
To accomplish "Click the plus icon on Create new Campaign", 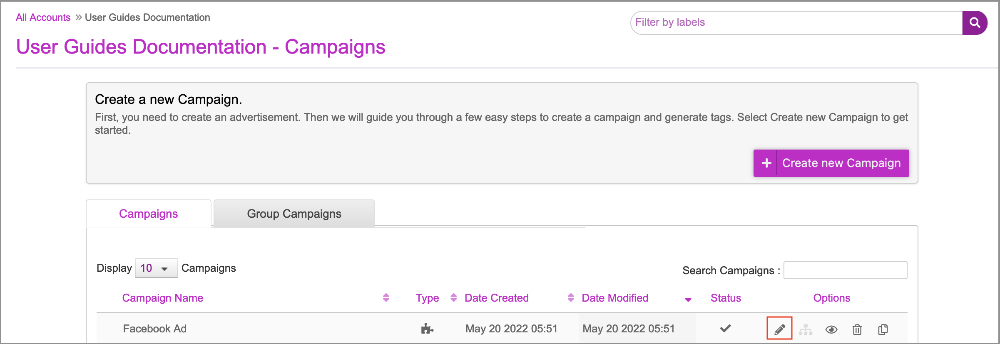I will pyautogui.click(x=766, y=163).
